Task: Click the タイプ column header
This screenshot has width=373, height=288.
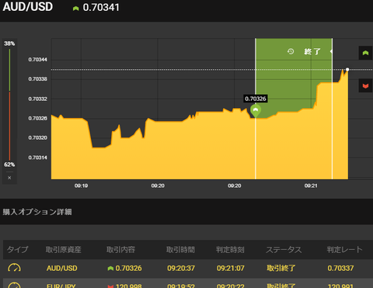Action: (x=17, y=249)
